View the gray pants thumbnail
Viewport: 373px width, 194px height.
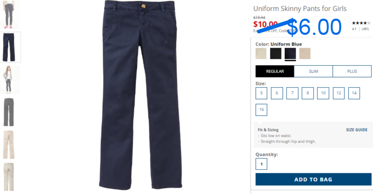click(x=10, y=112)
